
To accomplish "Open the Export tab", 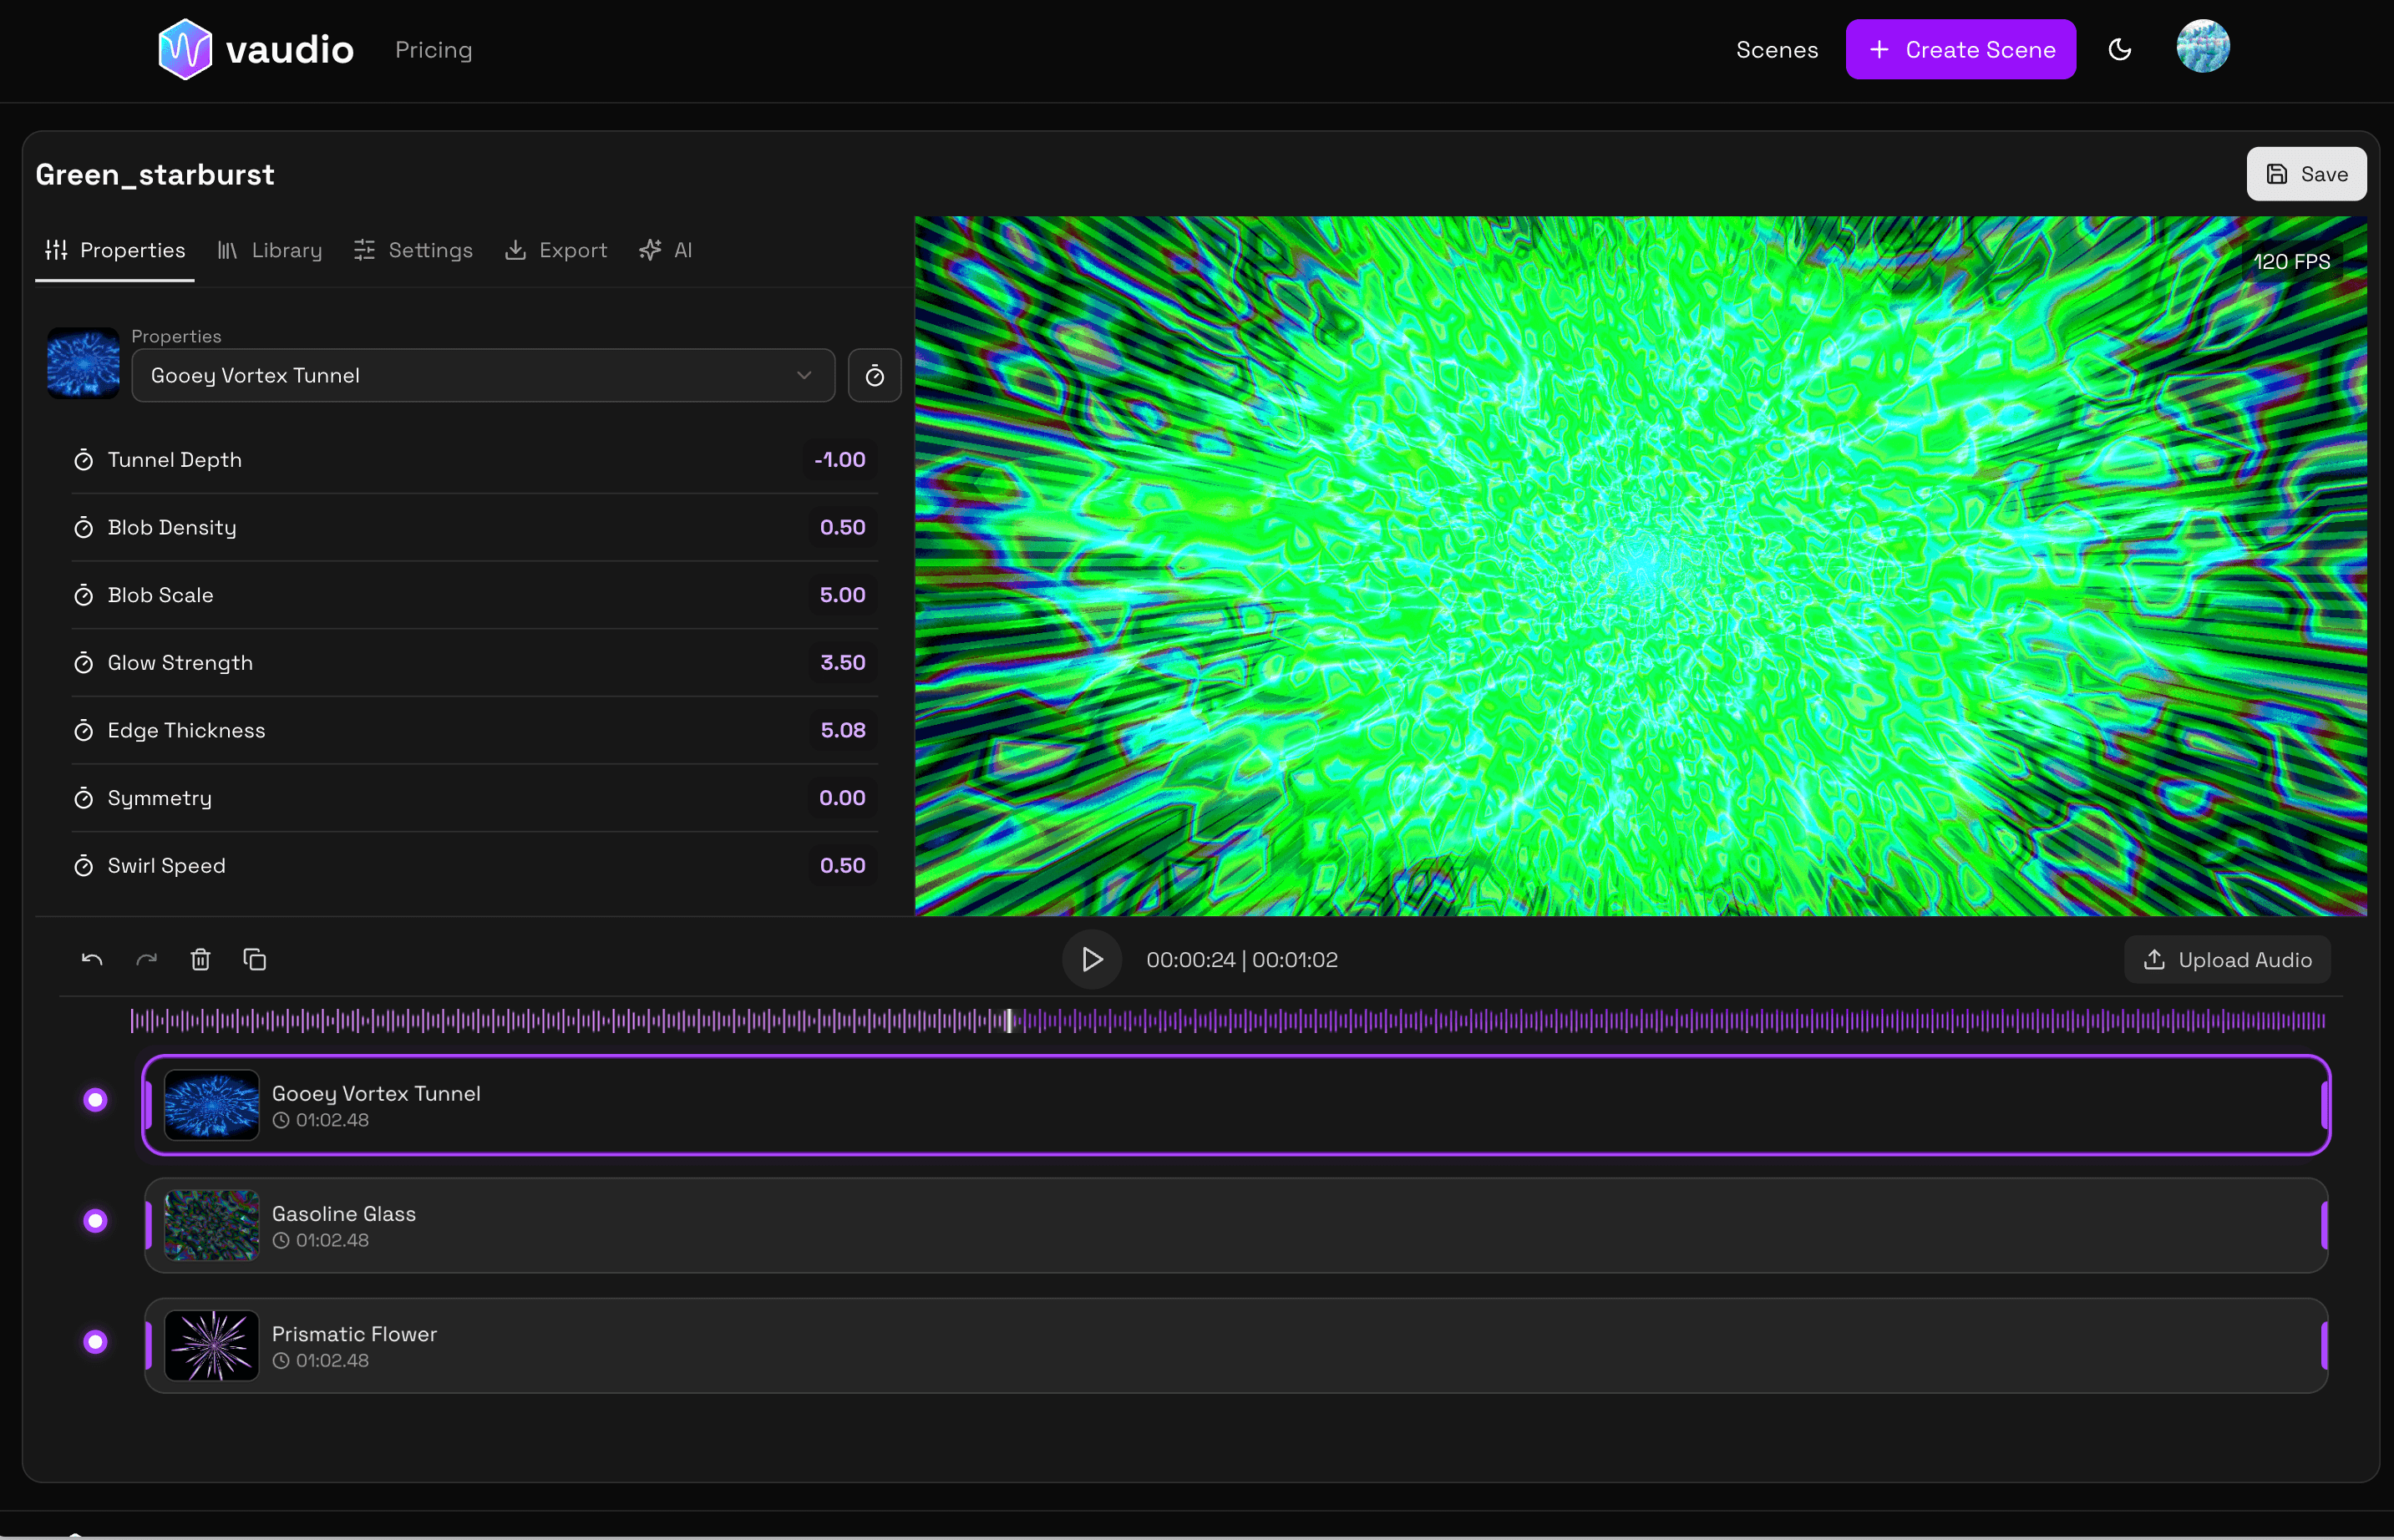I will 556,250.
